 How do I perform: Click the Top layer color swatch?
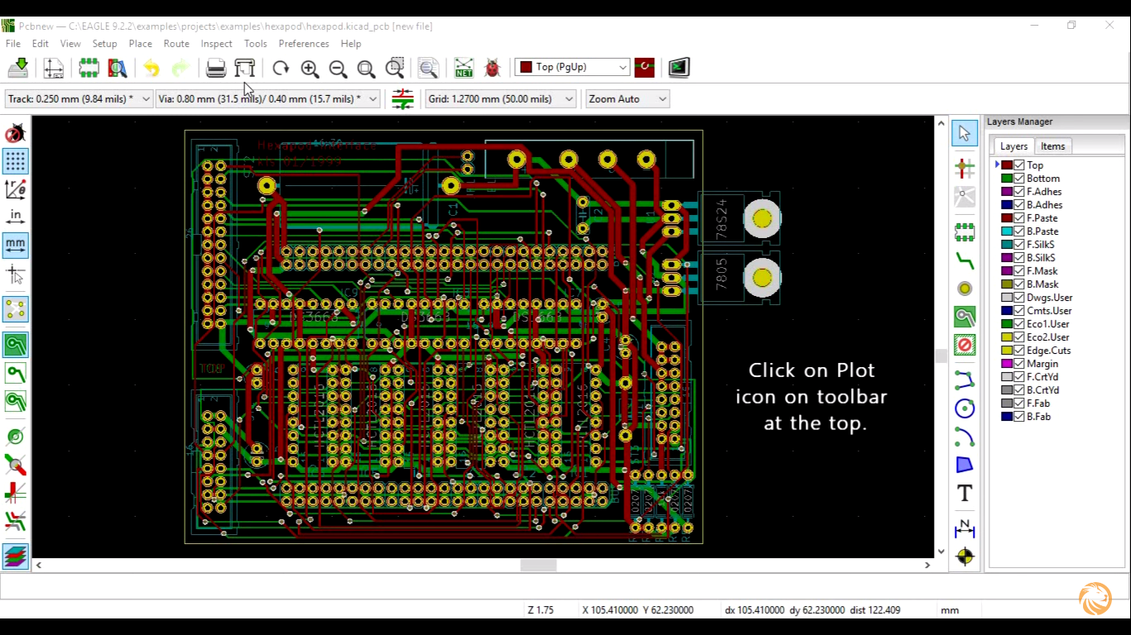(x=1007, y=165)
